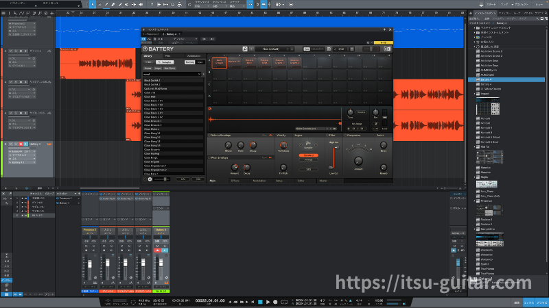Choose the Factory content button
The height and width of the screenshot is (308, 549).
[190, 62]
